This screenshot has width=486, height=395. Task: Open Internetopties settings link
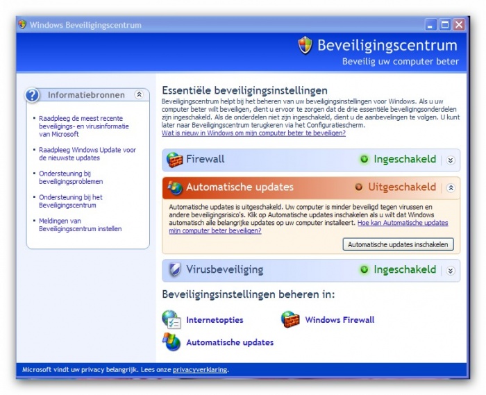pos(215,320)
